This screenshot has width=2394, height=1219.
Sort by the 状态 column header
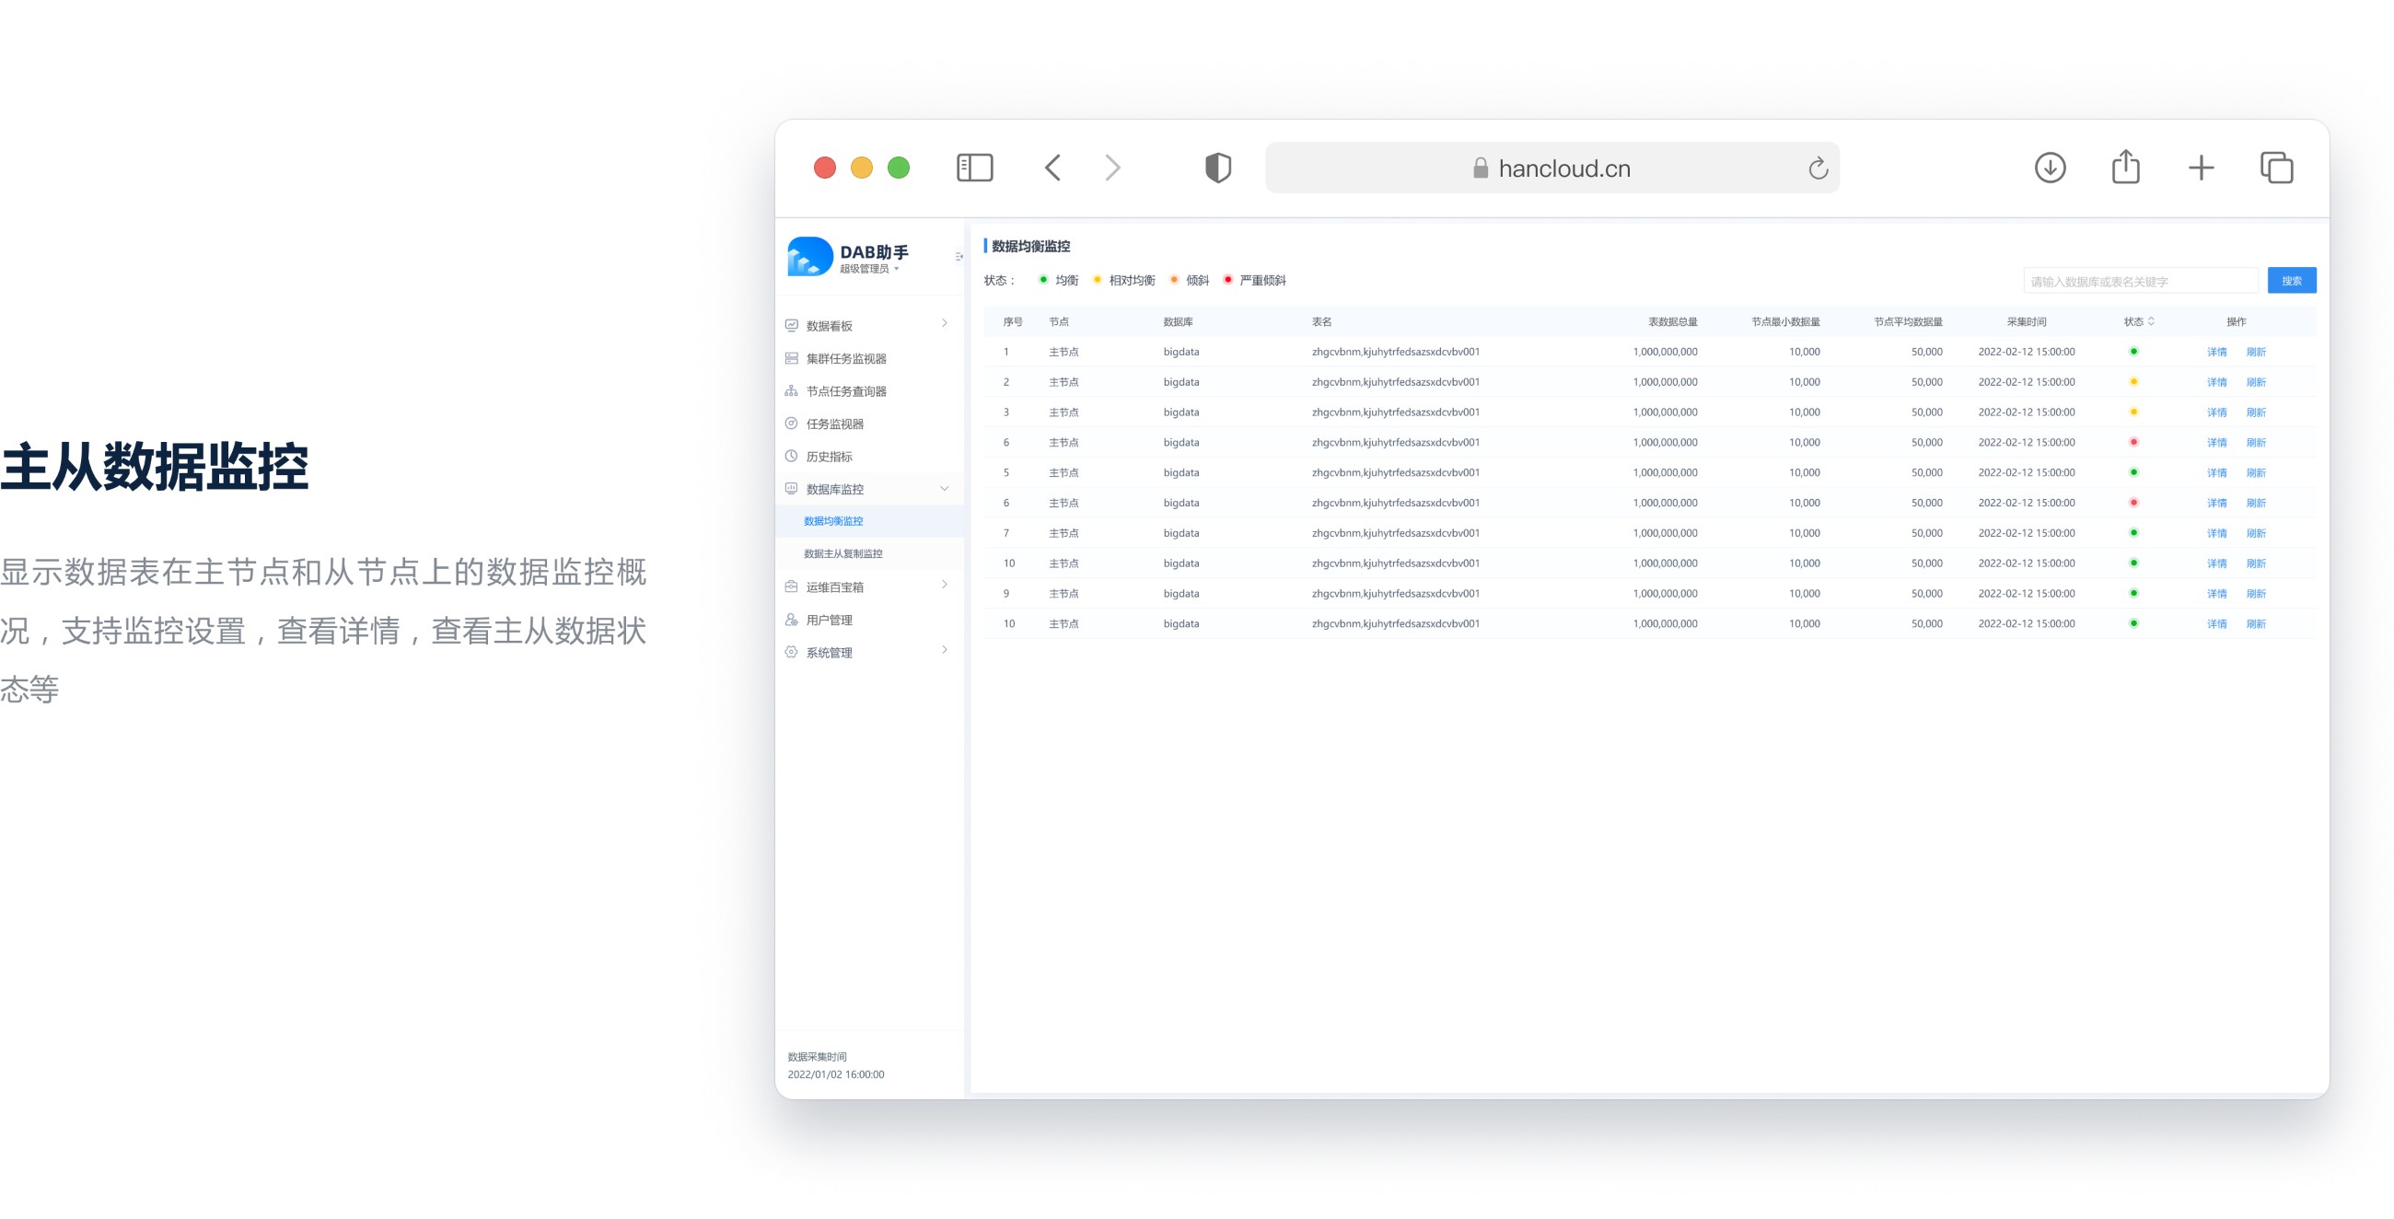tap(2138, 321)
